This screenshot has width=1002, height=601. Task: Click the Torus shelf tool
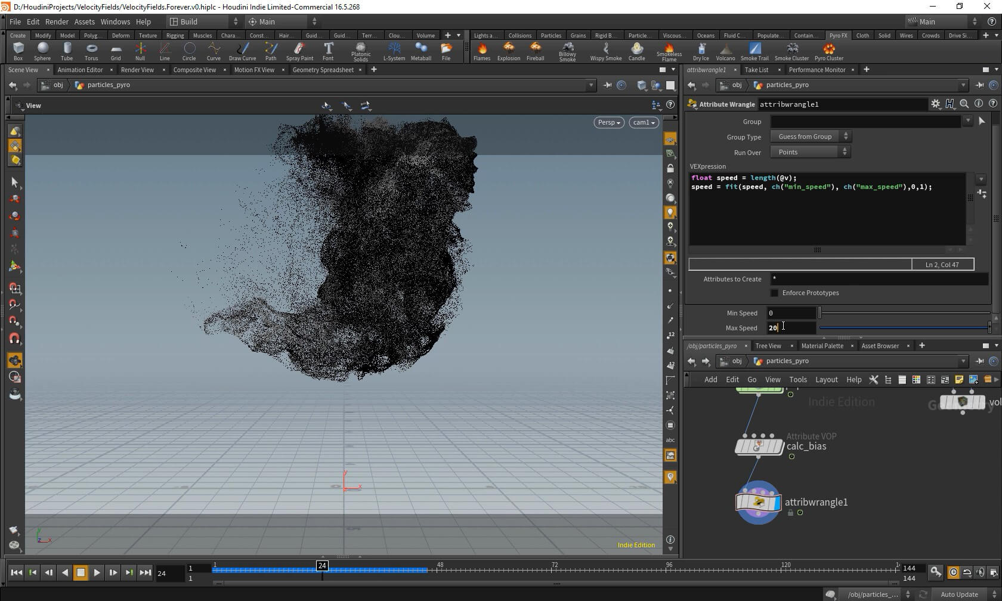91,51
